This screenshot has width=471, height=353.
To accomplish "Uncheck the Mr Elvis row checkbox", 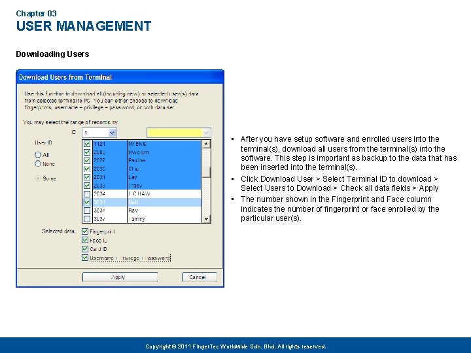I will click(x=87, y=144).
